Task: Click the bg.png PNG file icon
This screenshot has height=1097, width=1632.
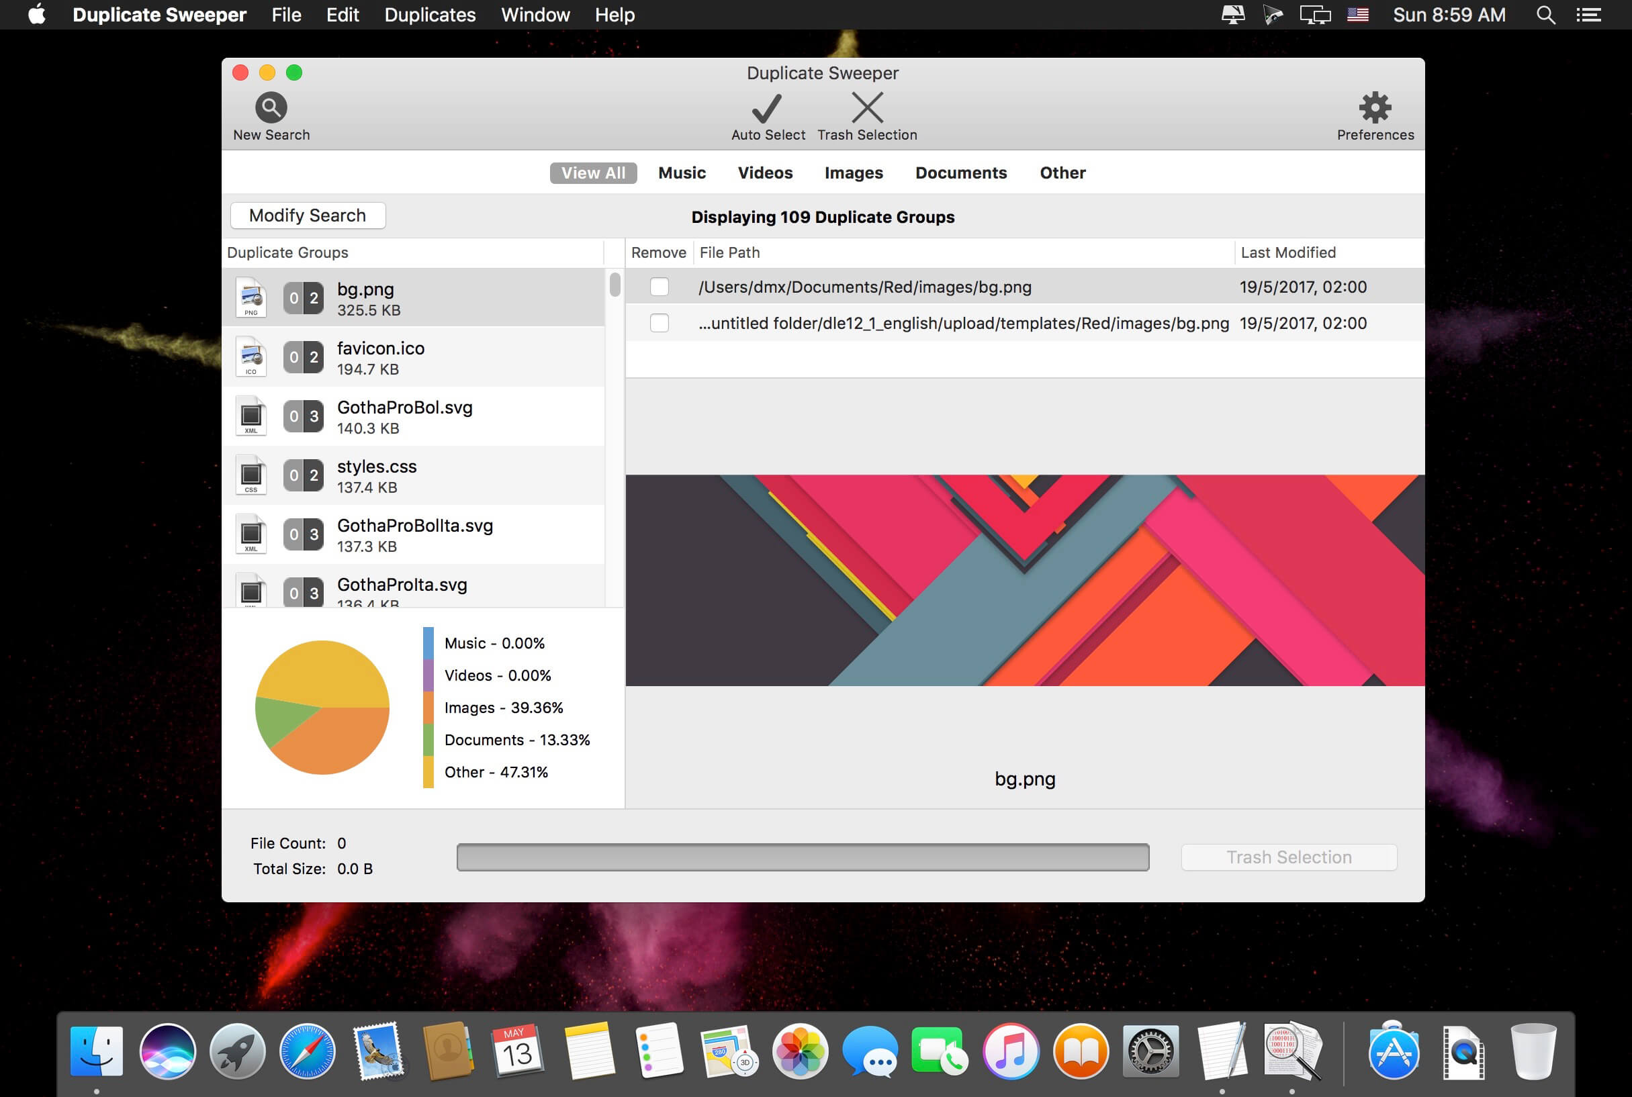Action: click(251, 298)
